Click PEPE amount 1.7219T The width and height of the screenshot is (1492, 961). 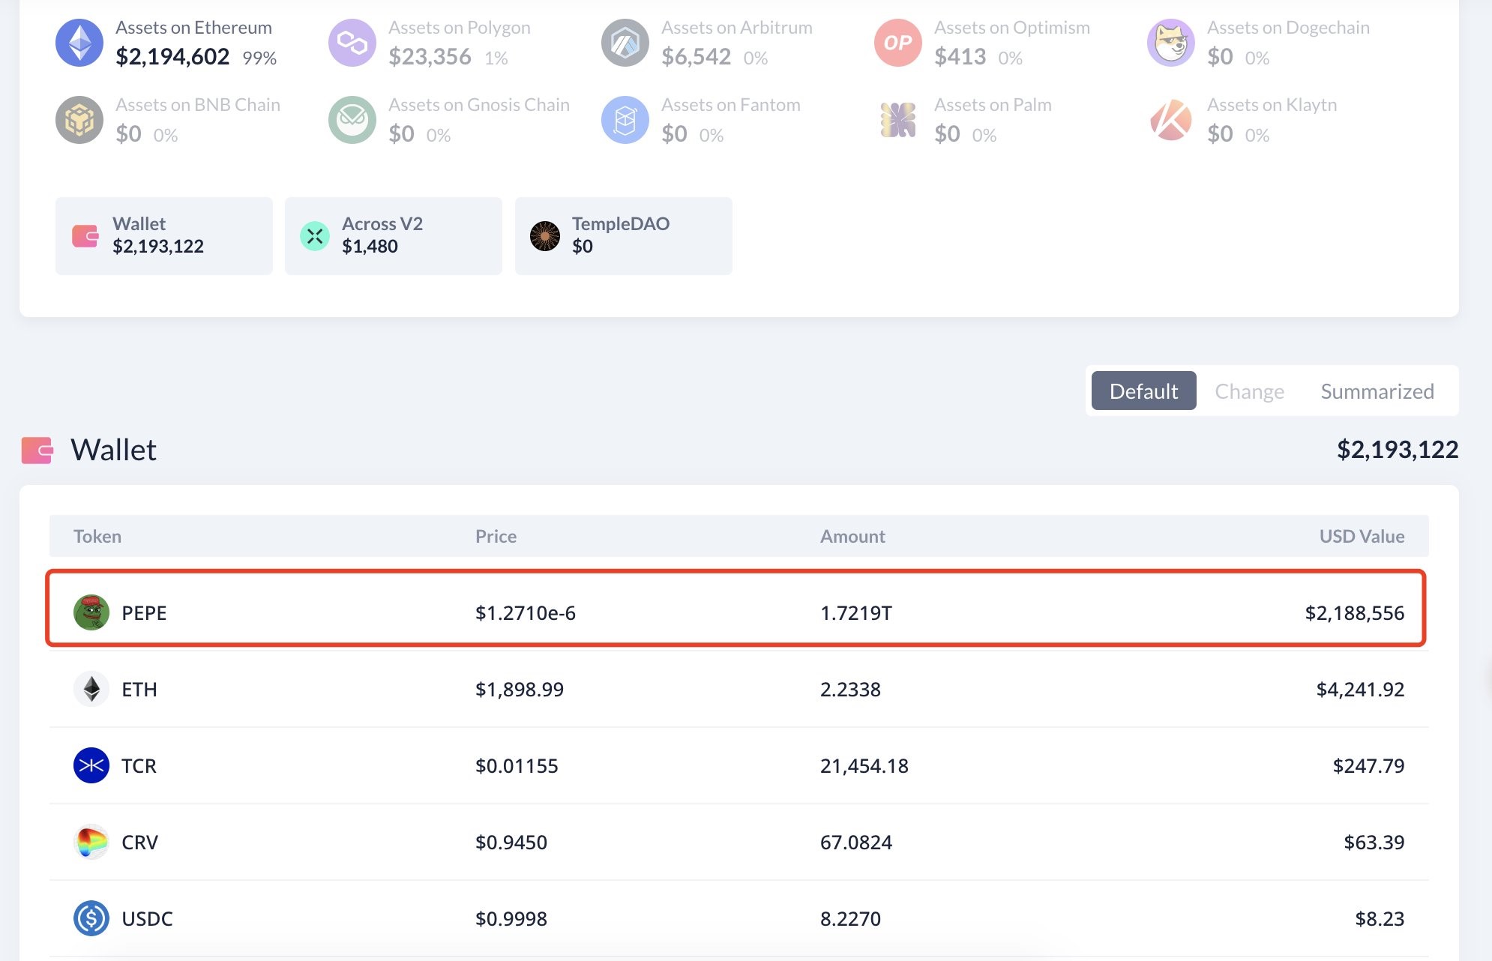point(856,612)
